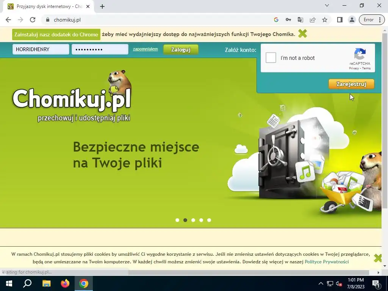Select the third slideshow dot

[x=193, y=220]
